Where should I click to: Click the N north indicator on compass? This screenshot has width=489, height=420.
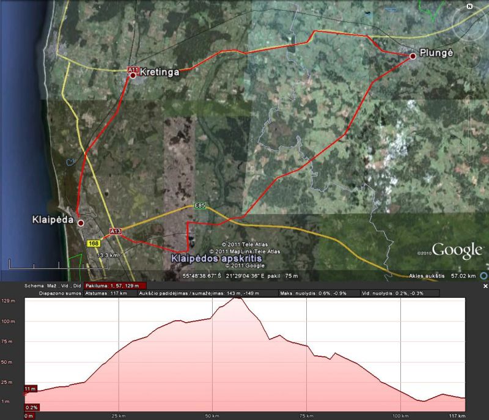click(x=469, y=6)
